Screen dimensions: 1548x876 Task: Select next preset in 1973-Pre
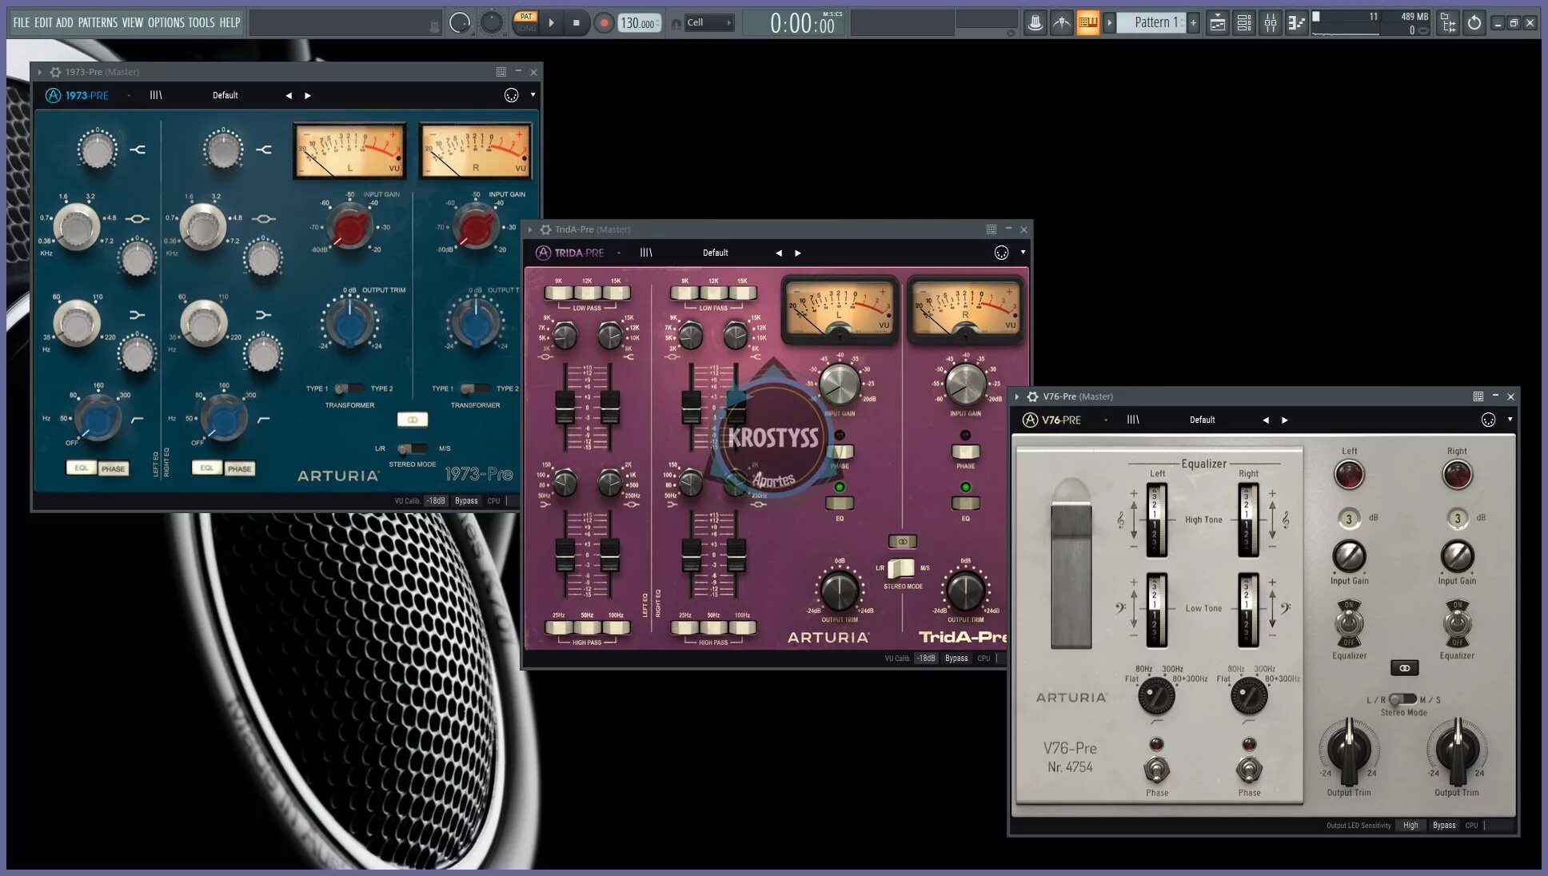pyautogui.click(x=308, y=95)
